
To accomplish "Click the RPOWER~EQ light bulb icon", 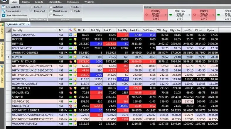I will click(x=75, y=93).
